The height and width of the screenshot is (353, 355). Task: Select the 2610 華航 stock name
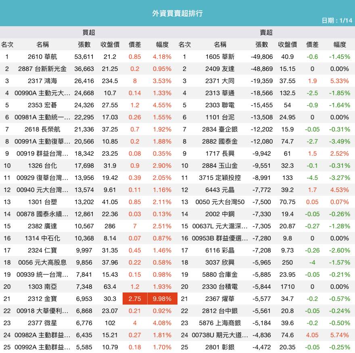click(42, 56)
